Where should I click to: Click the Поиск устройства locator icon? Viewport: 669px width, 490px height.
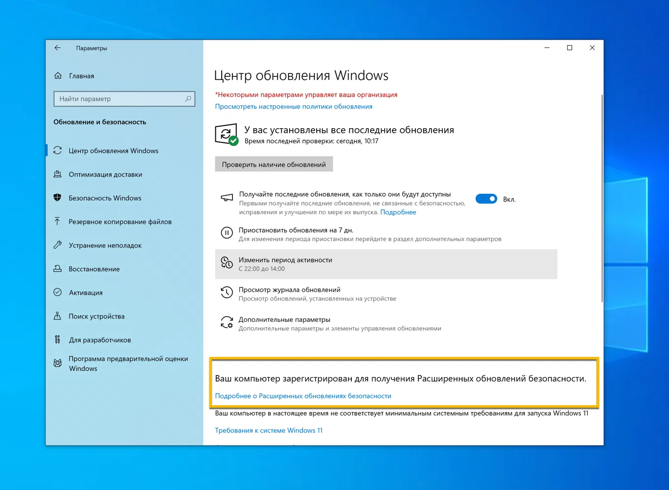click(58, 316)
